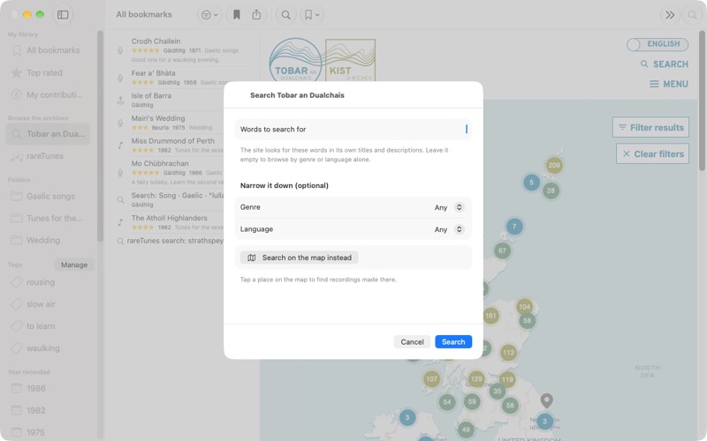Screen dimensions: 707x441
Task: Open the Wedding folder
Action: 49,240
